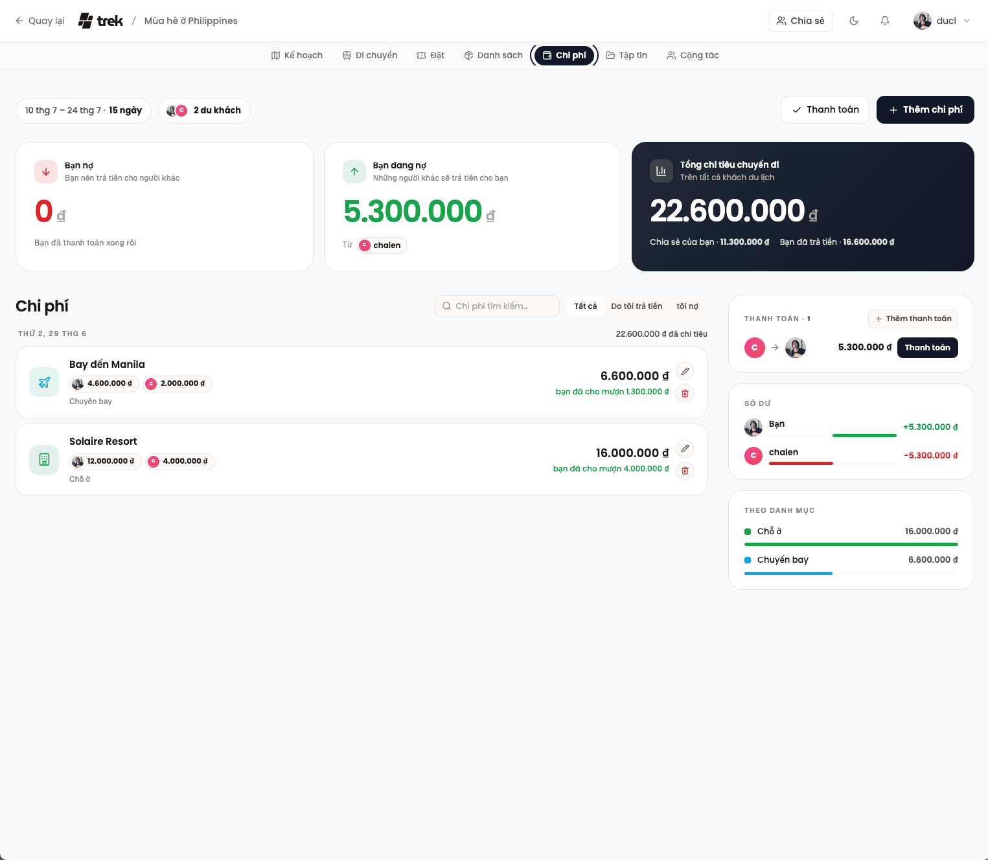Go back with Quay lại

pos(40,21)
